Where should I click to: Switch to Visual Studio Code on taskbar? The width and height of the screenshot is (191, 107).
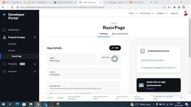point(45,104)
